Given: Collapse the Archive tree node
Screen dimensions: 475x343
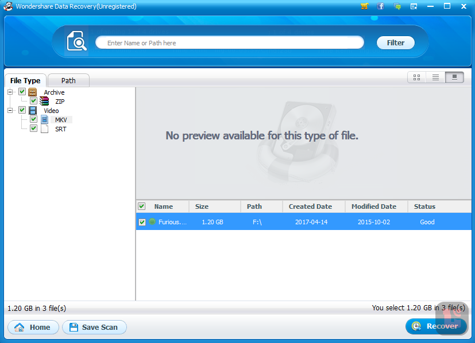Looking at the screenshot, I should coord(10,92).
